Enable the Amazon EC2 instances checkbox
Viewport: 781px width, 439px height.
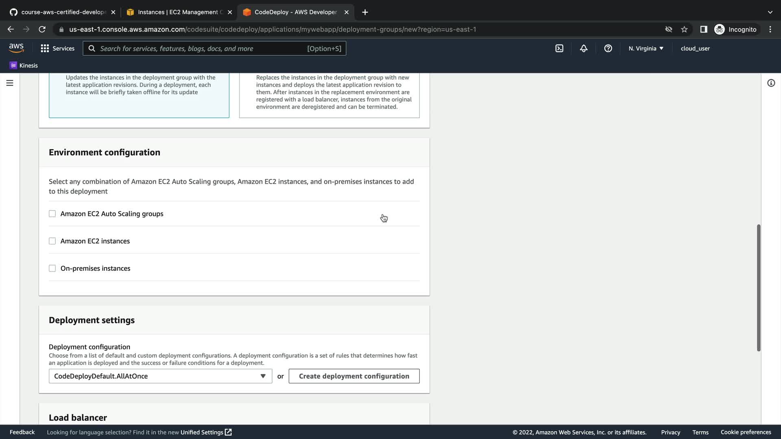point(52,241)
